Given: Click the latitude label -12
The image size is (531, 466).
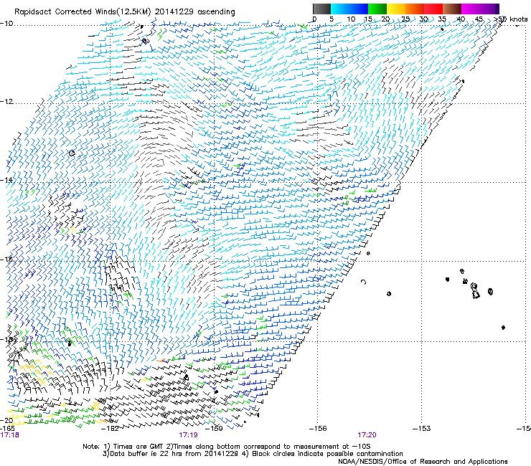Looking at the screenshot, I should coord(6,102).
